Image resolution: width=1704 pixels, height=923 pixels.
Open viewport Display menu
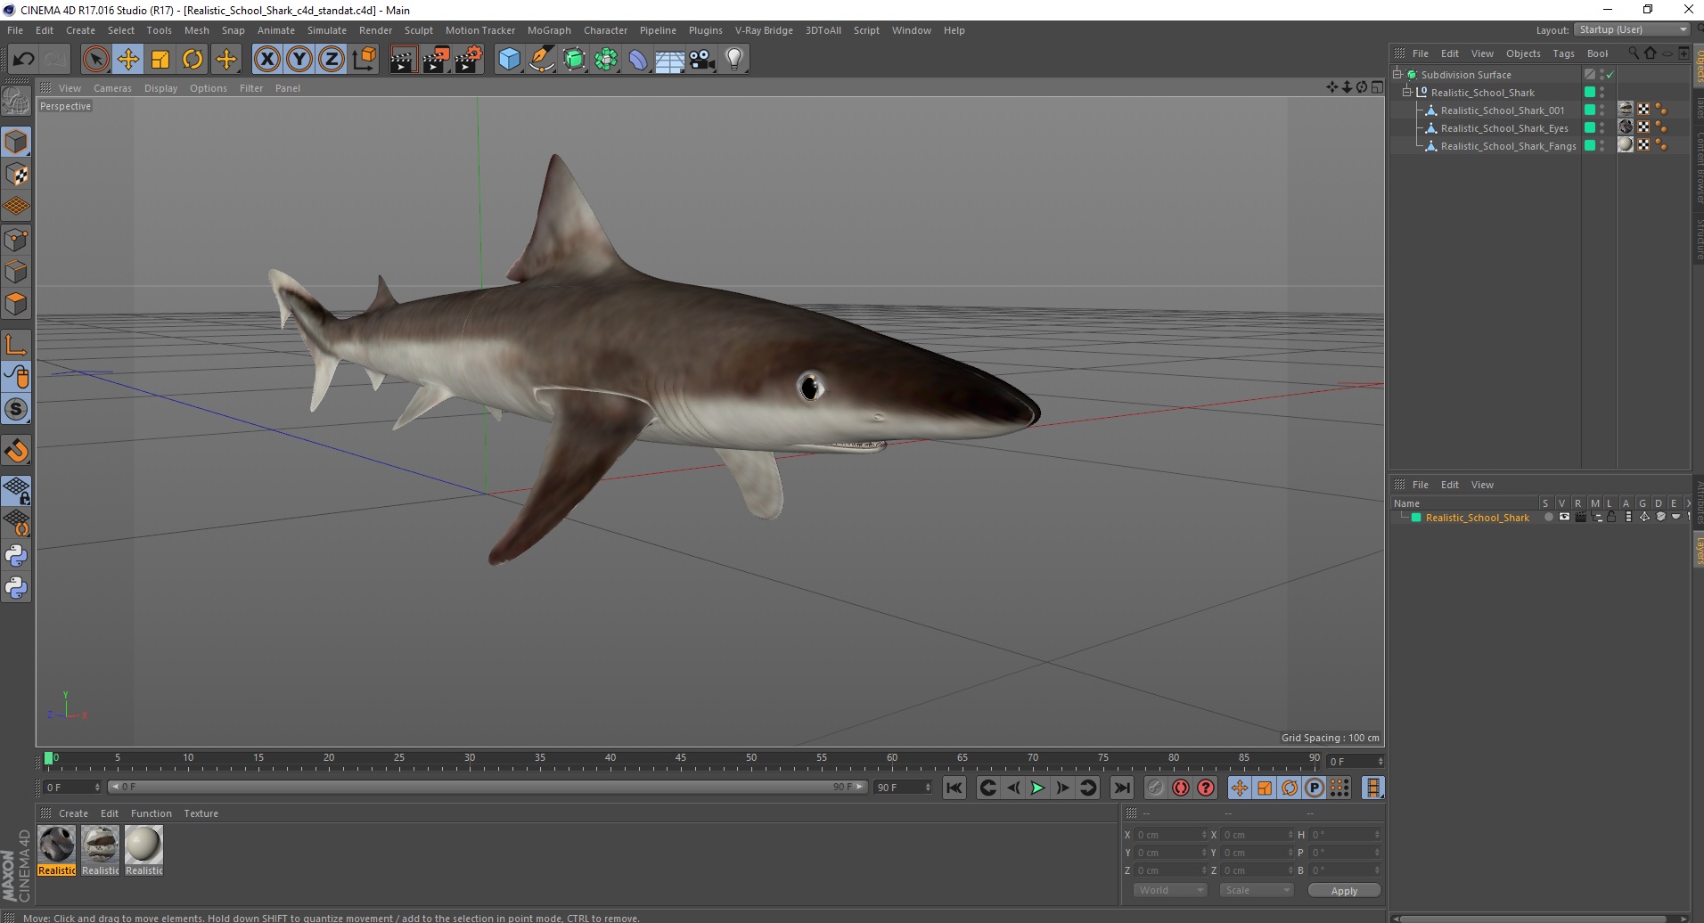(x=160, y=88)
